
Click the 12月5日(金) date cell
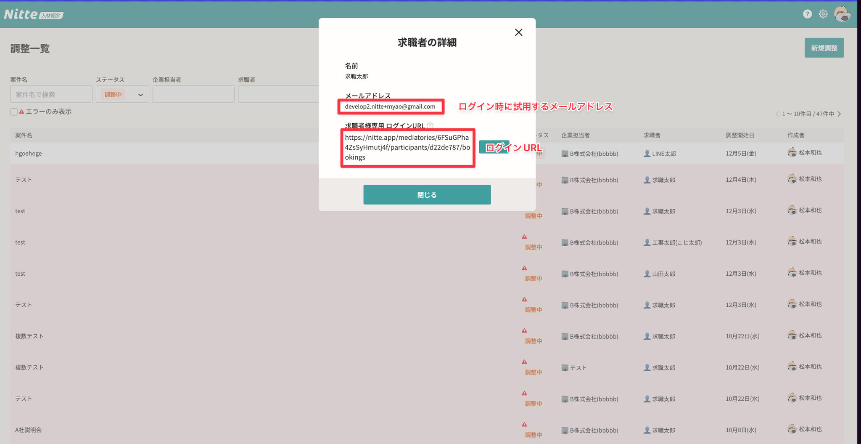pyautogui.click(x=741, y=153)
